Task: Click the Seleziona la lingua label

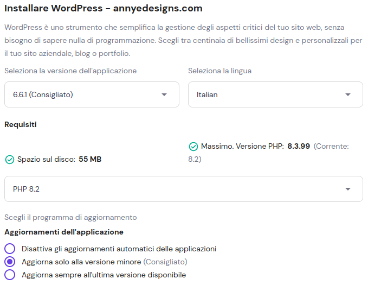Action: [219, 71]
